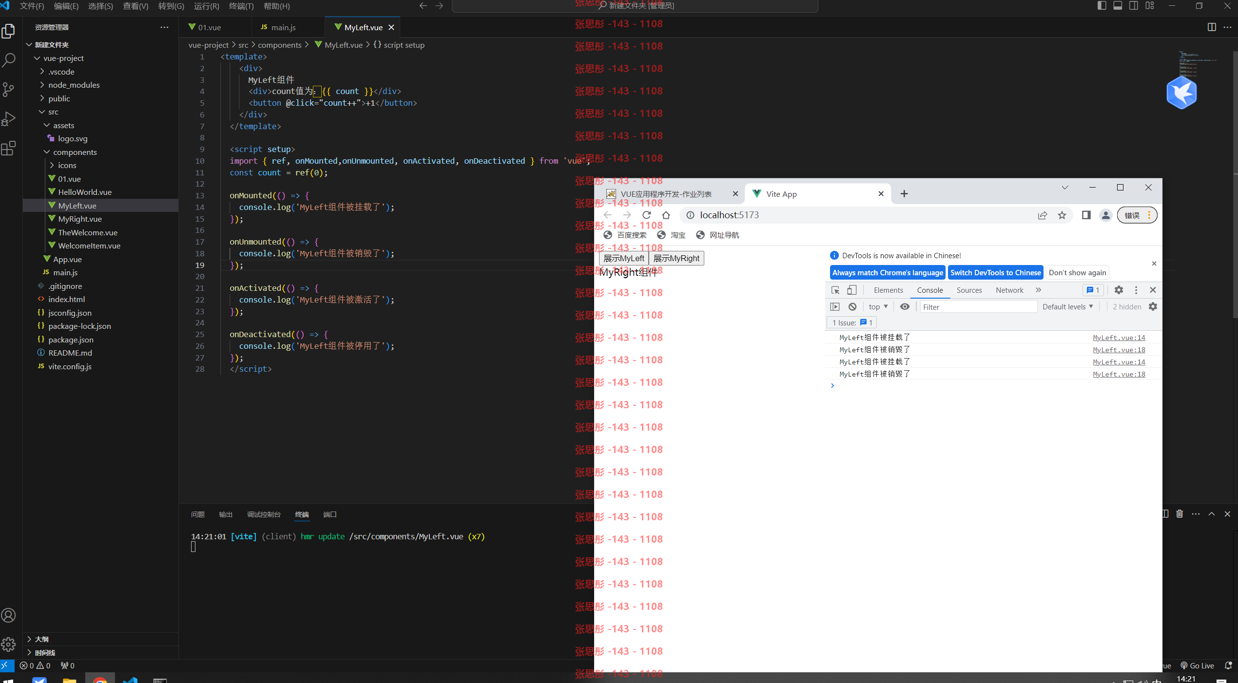Open the Manage gear in activity bar
This screenshot has width=1238, height=683.
pos(9,645)
